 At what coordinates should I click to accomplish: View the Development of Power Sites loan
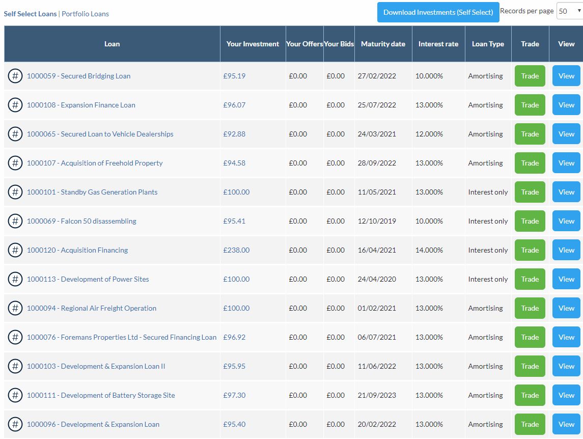(x=566, y=279)
